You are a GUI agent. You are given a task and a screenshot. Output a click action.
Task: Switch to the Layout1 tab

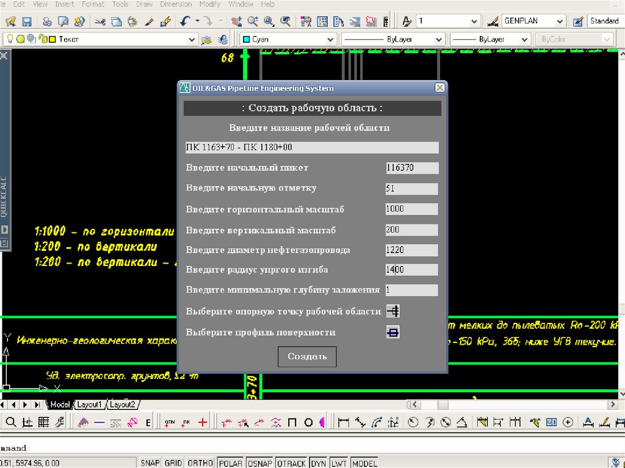point(89,404)
